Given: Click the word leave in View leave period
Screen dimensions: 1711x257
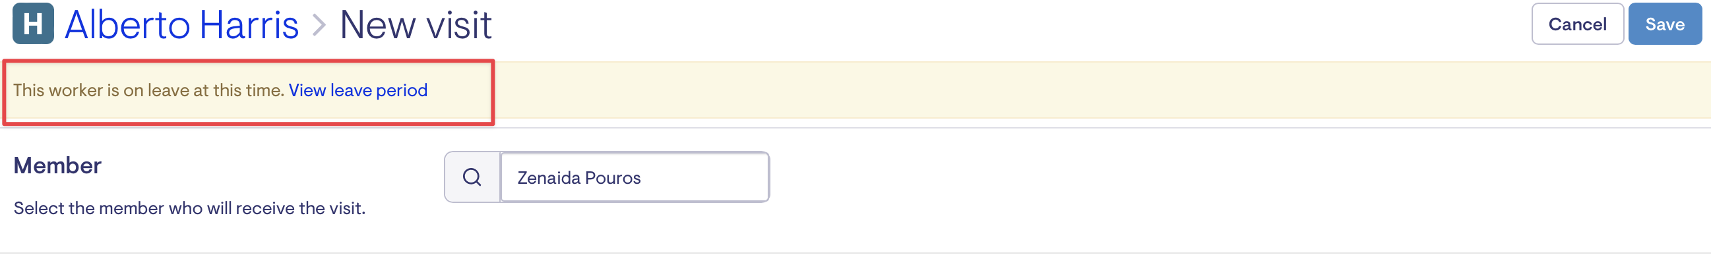Looking at the screenshot, I should tap(351, 90).
